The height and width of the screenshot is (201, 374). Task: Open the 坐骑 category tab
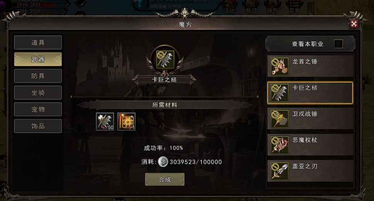point(38,93)
